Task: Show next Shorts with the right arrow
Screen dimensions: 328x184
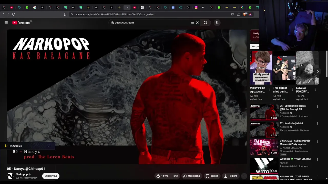Action: (318, 71)
